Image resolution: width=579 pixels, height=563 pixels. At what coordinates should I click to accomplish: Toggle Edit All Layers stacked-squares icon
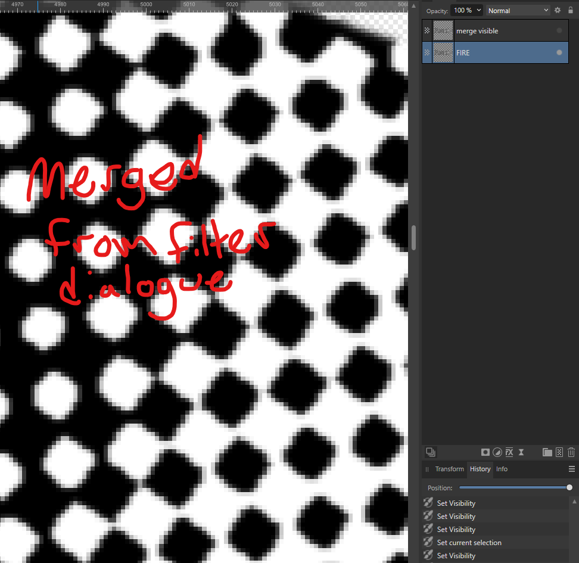coord(431,452)
